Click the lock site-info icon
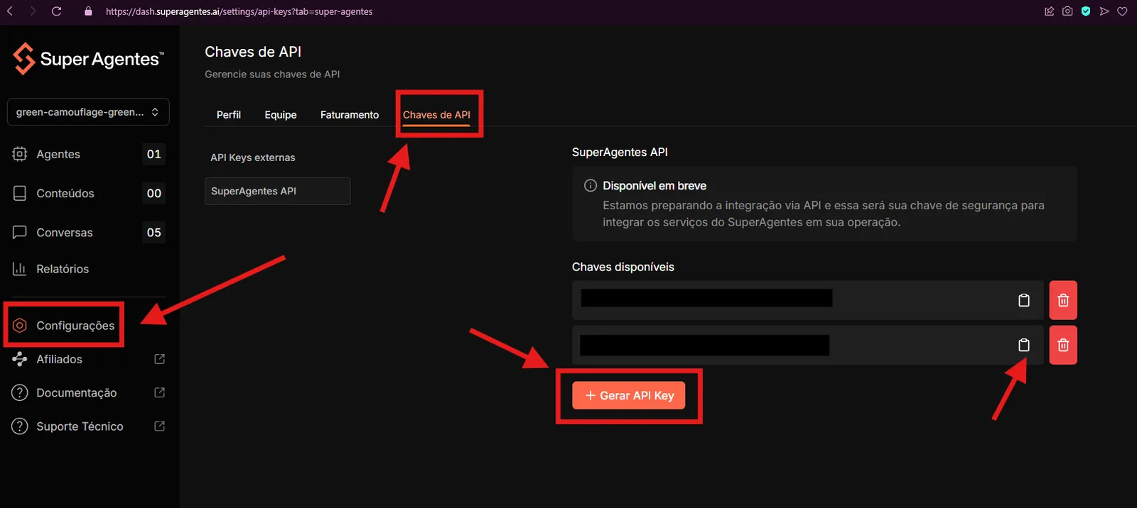Image resolution: width=1137 pixels, height=508 pixels. click(88, 11)
